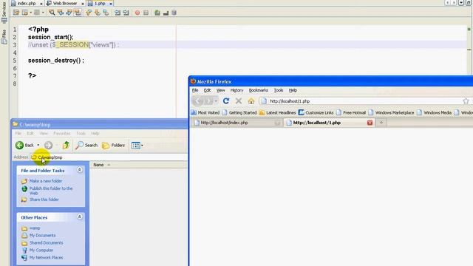Image resolution: width=473 pixels, height=266 pixels.
Task: Click the magnifier Find Selection icon in editor toolbar
Action: coord(52,13)
